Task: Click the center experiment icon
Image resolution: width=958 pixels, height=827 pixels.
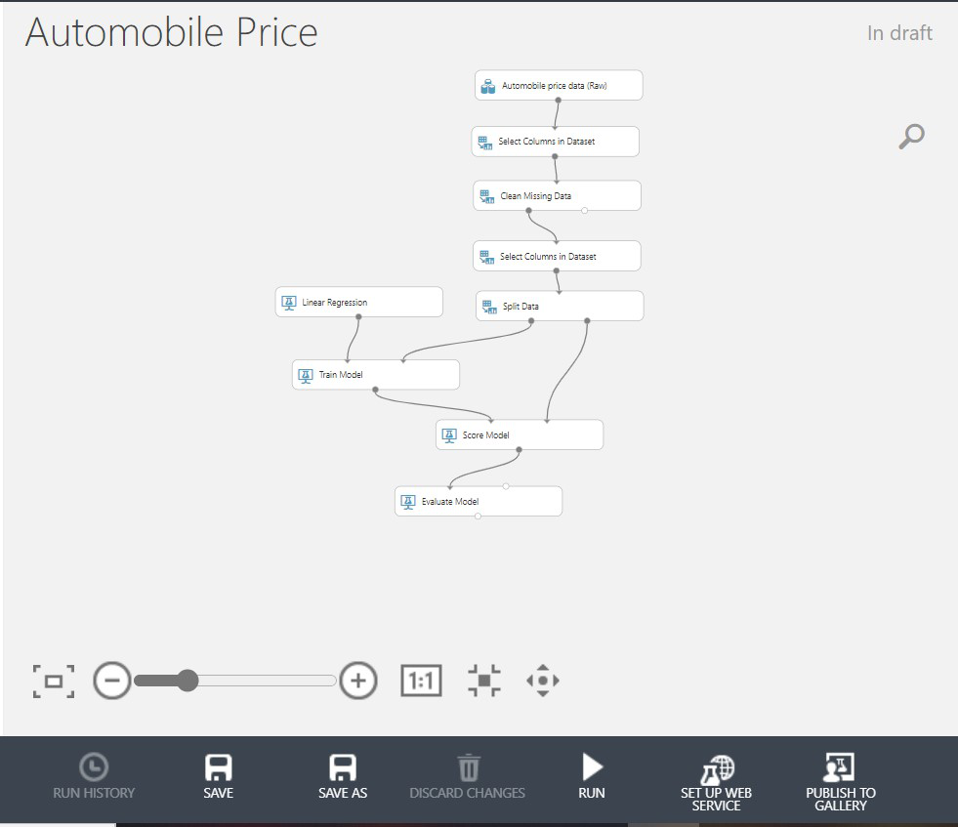Action: click(483, 681)
